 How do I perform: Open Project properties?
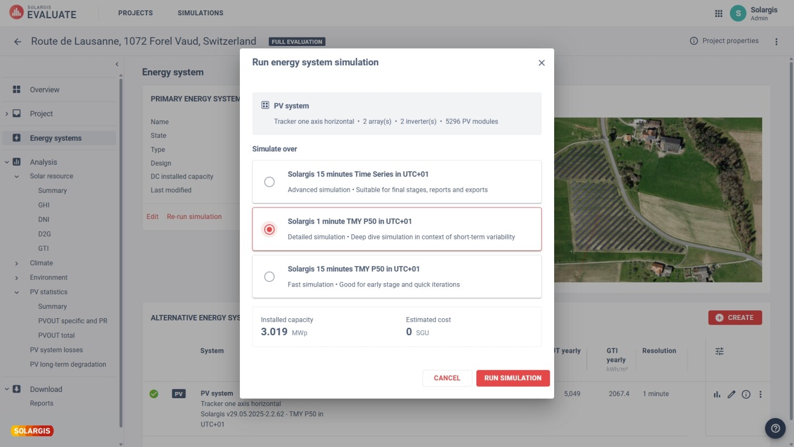(x=730, y=41)
